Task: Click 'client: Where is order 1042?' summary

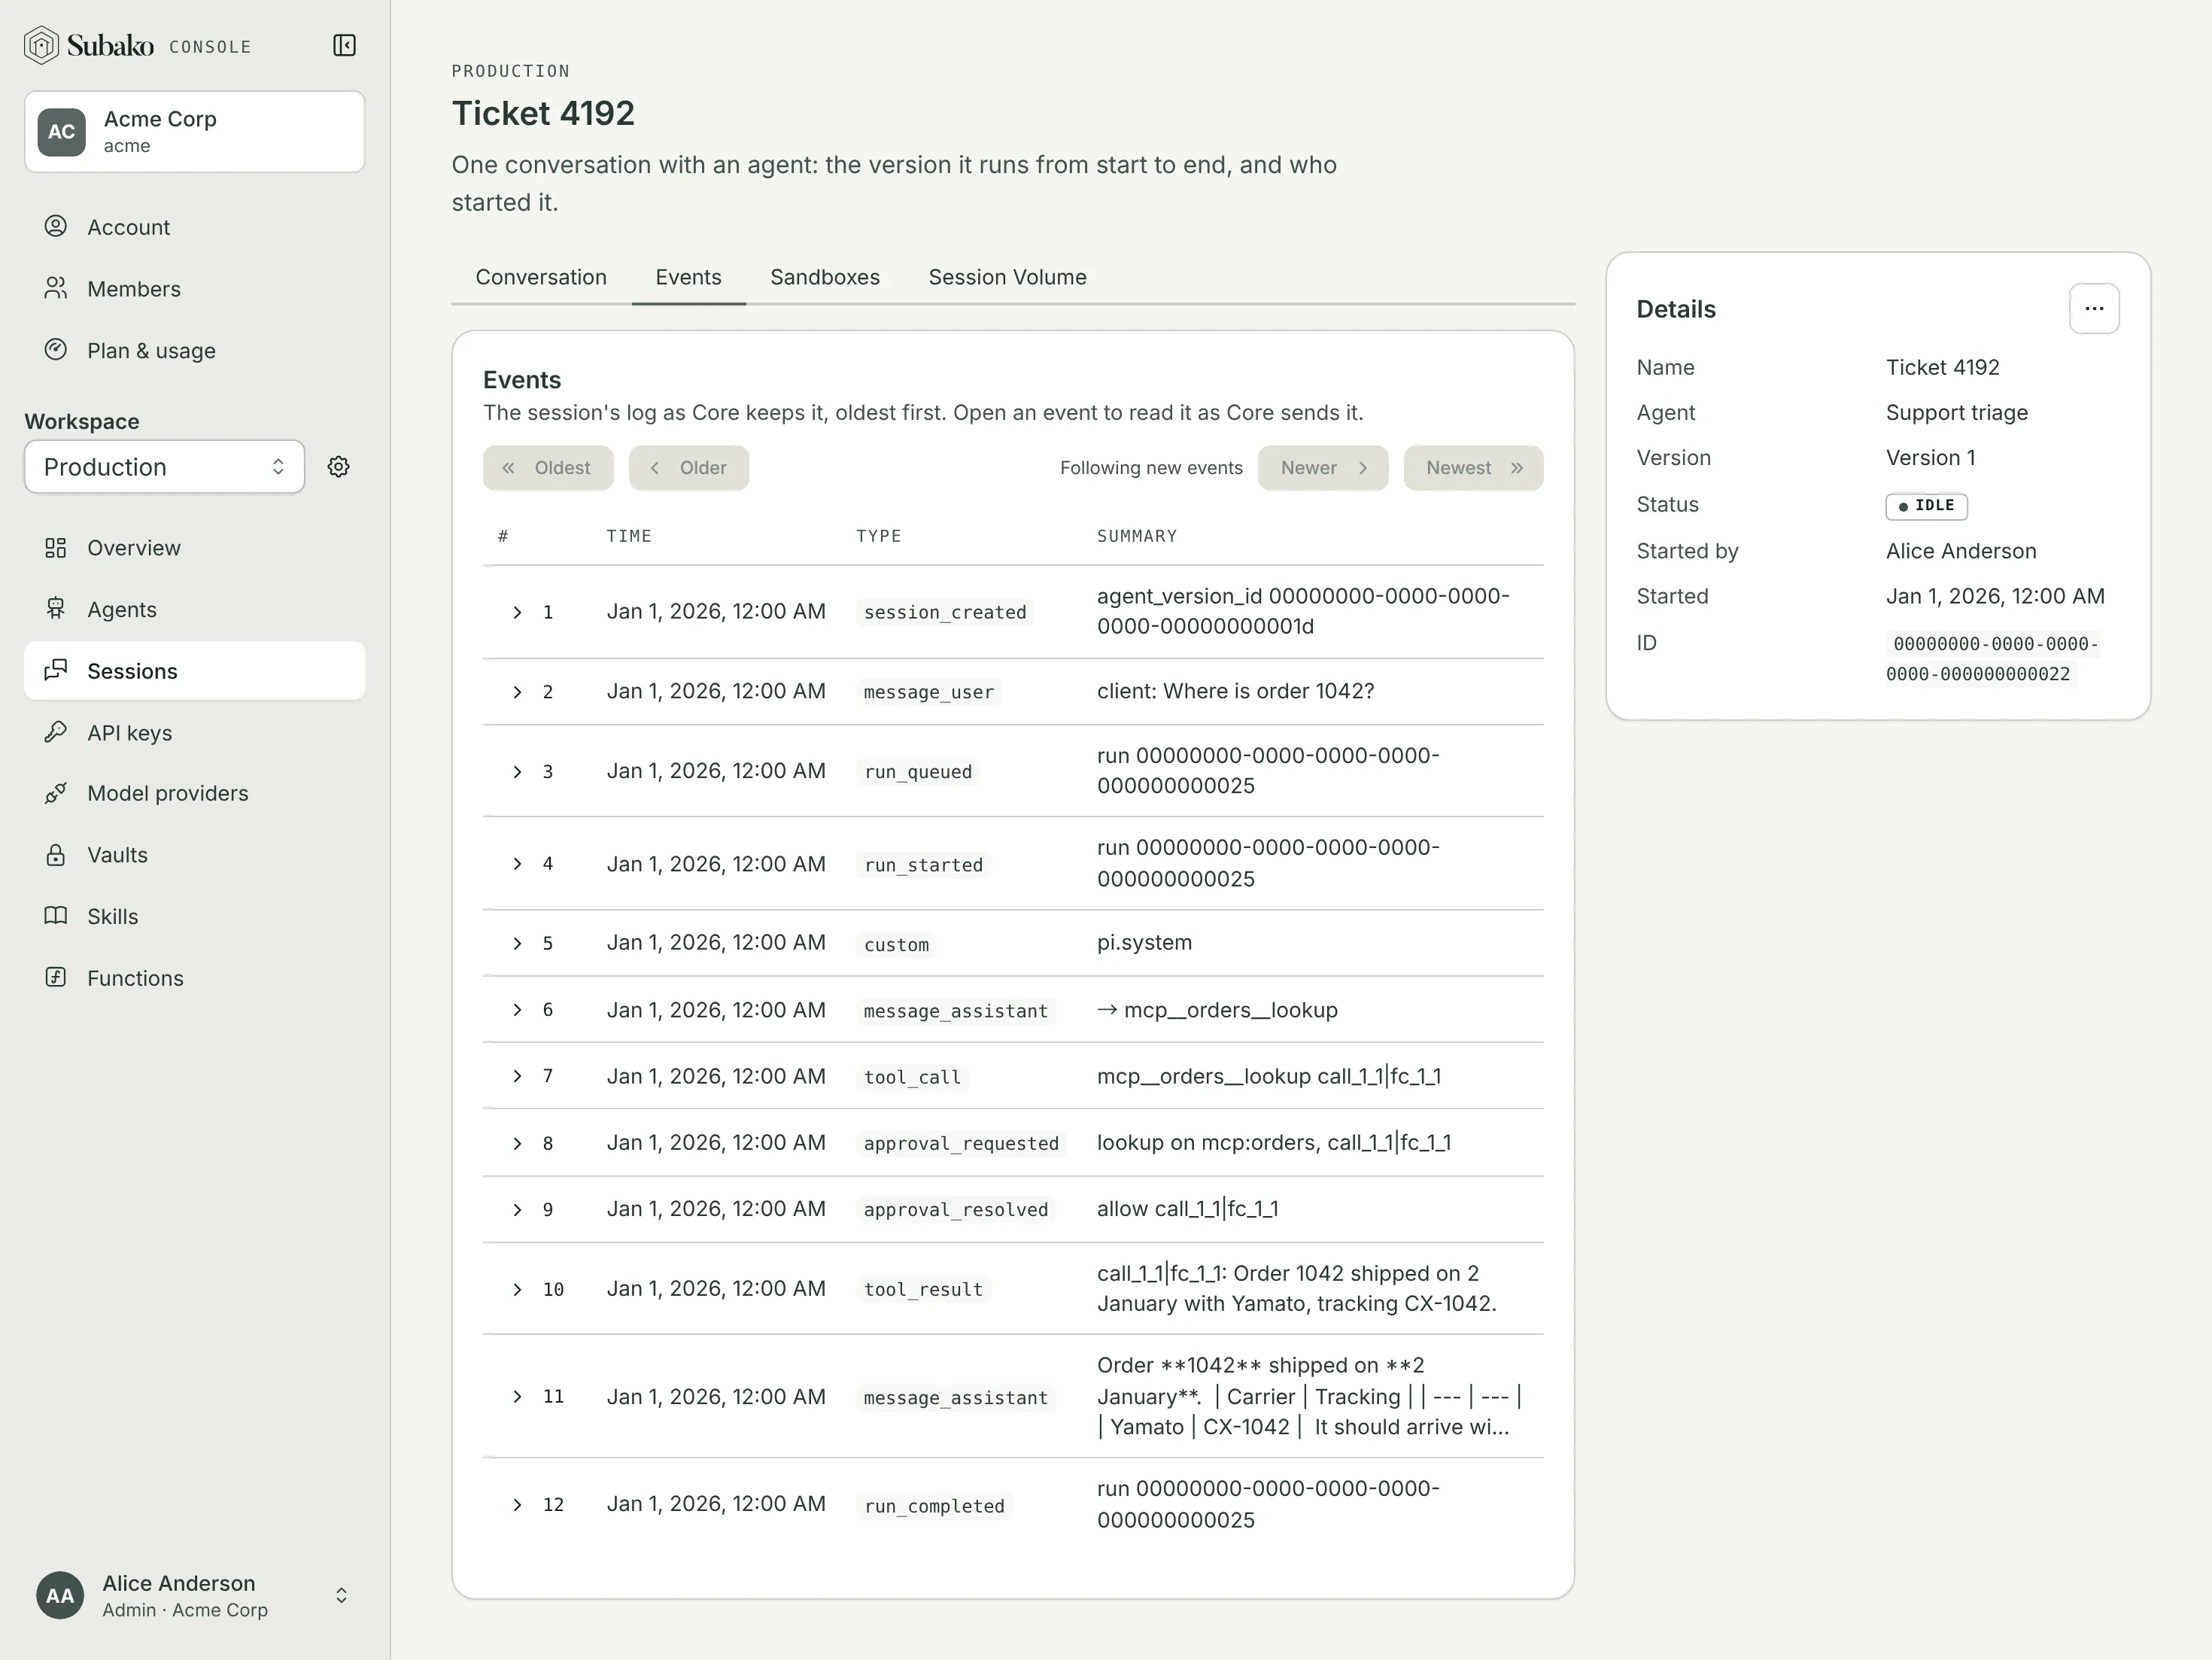Action: [x=1235, y=691]
